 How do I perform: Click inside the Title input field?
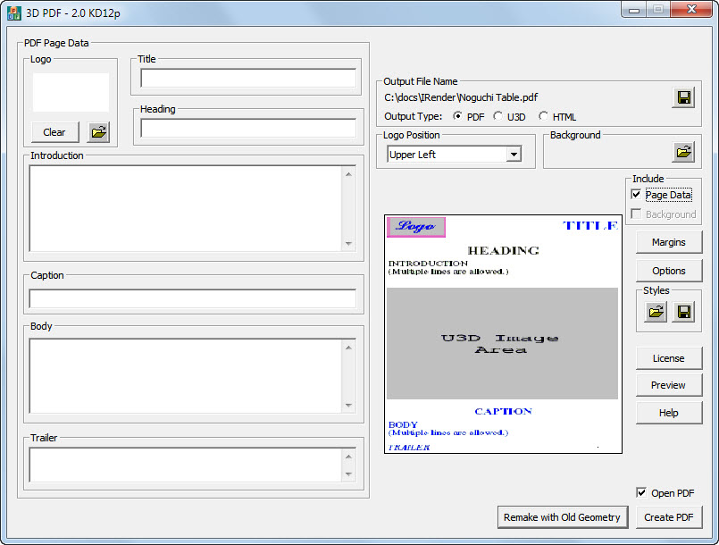click(247, 79)
